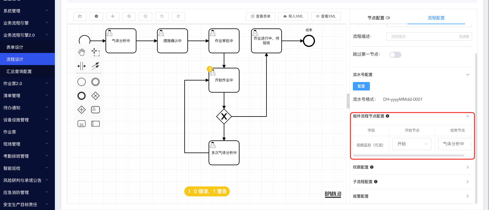Collapse the 流水号配置 section
Viewport: 489px width, 210px height.
[x=468, y=75]
